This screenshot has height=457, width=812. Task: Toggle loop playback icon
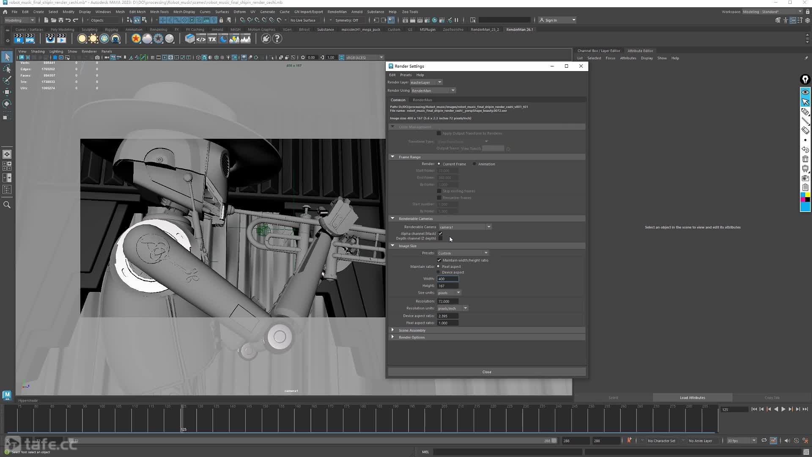(x=764, y=440)
